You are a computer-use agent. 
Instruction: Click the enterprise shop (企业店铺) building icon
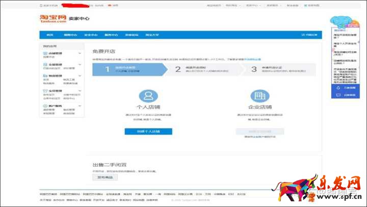click(x=260, y=96)
